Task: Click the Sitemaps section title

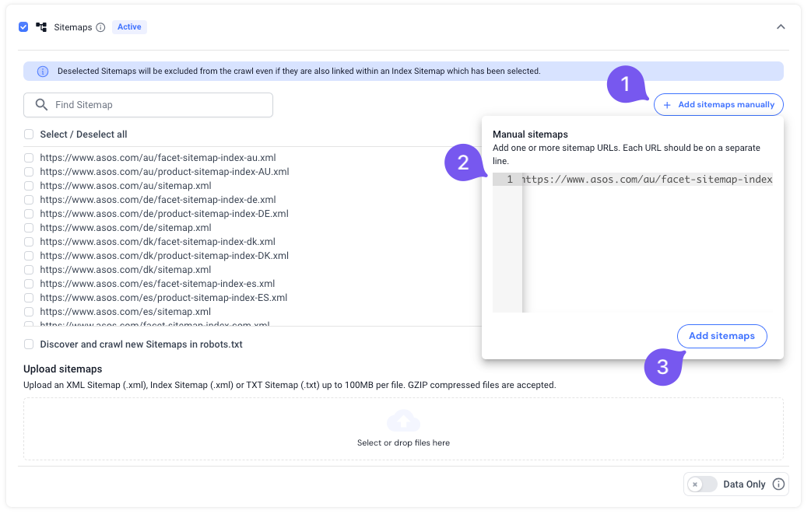Action: (x=73, y=27)
